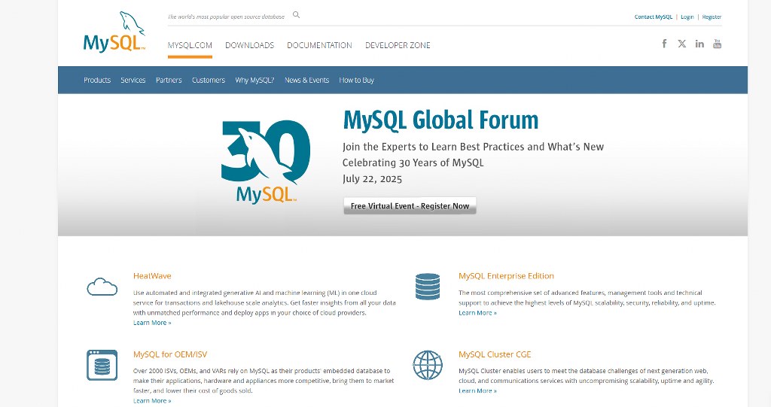Screen dimensions: 771x407
Task: Open the YouTube social icon
Action: coord(717,44)
